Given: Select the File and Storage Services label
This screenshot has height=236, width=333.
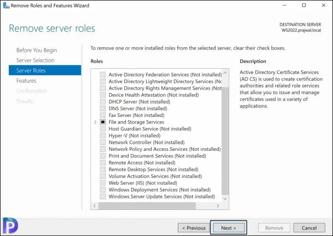Looking at the screenshot, I should (136, 122).
